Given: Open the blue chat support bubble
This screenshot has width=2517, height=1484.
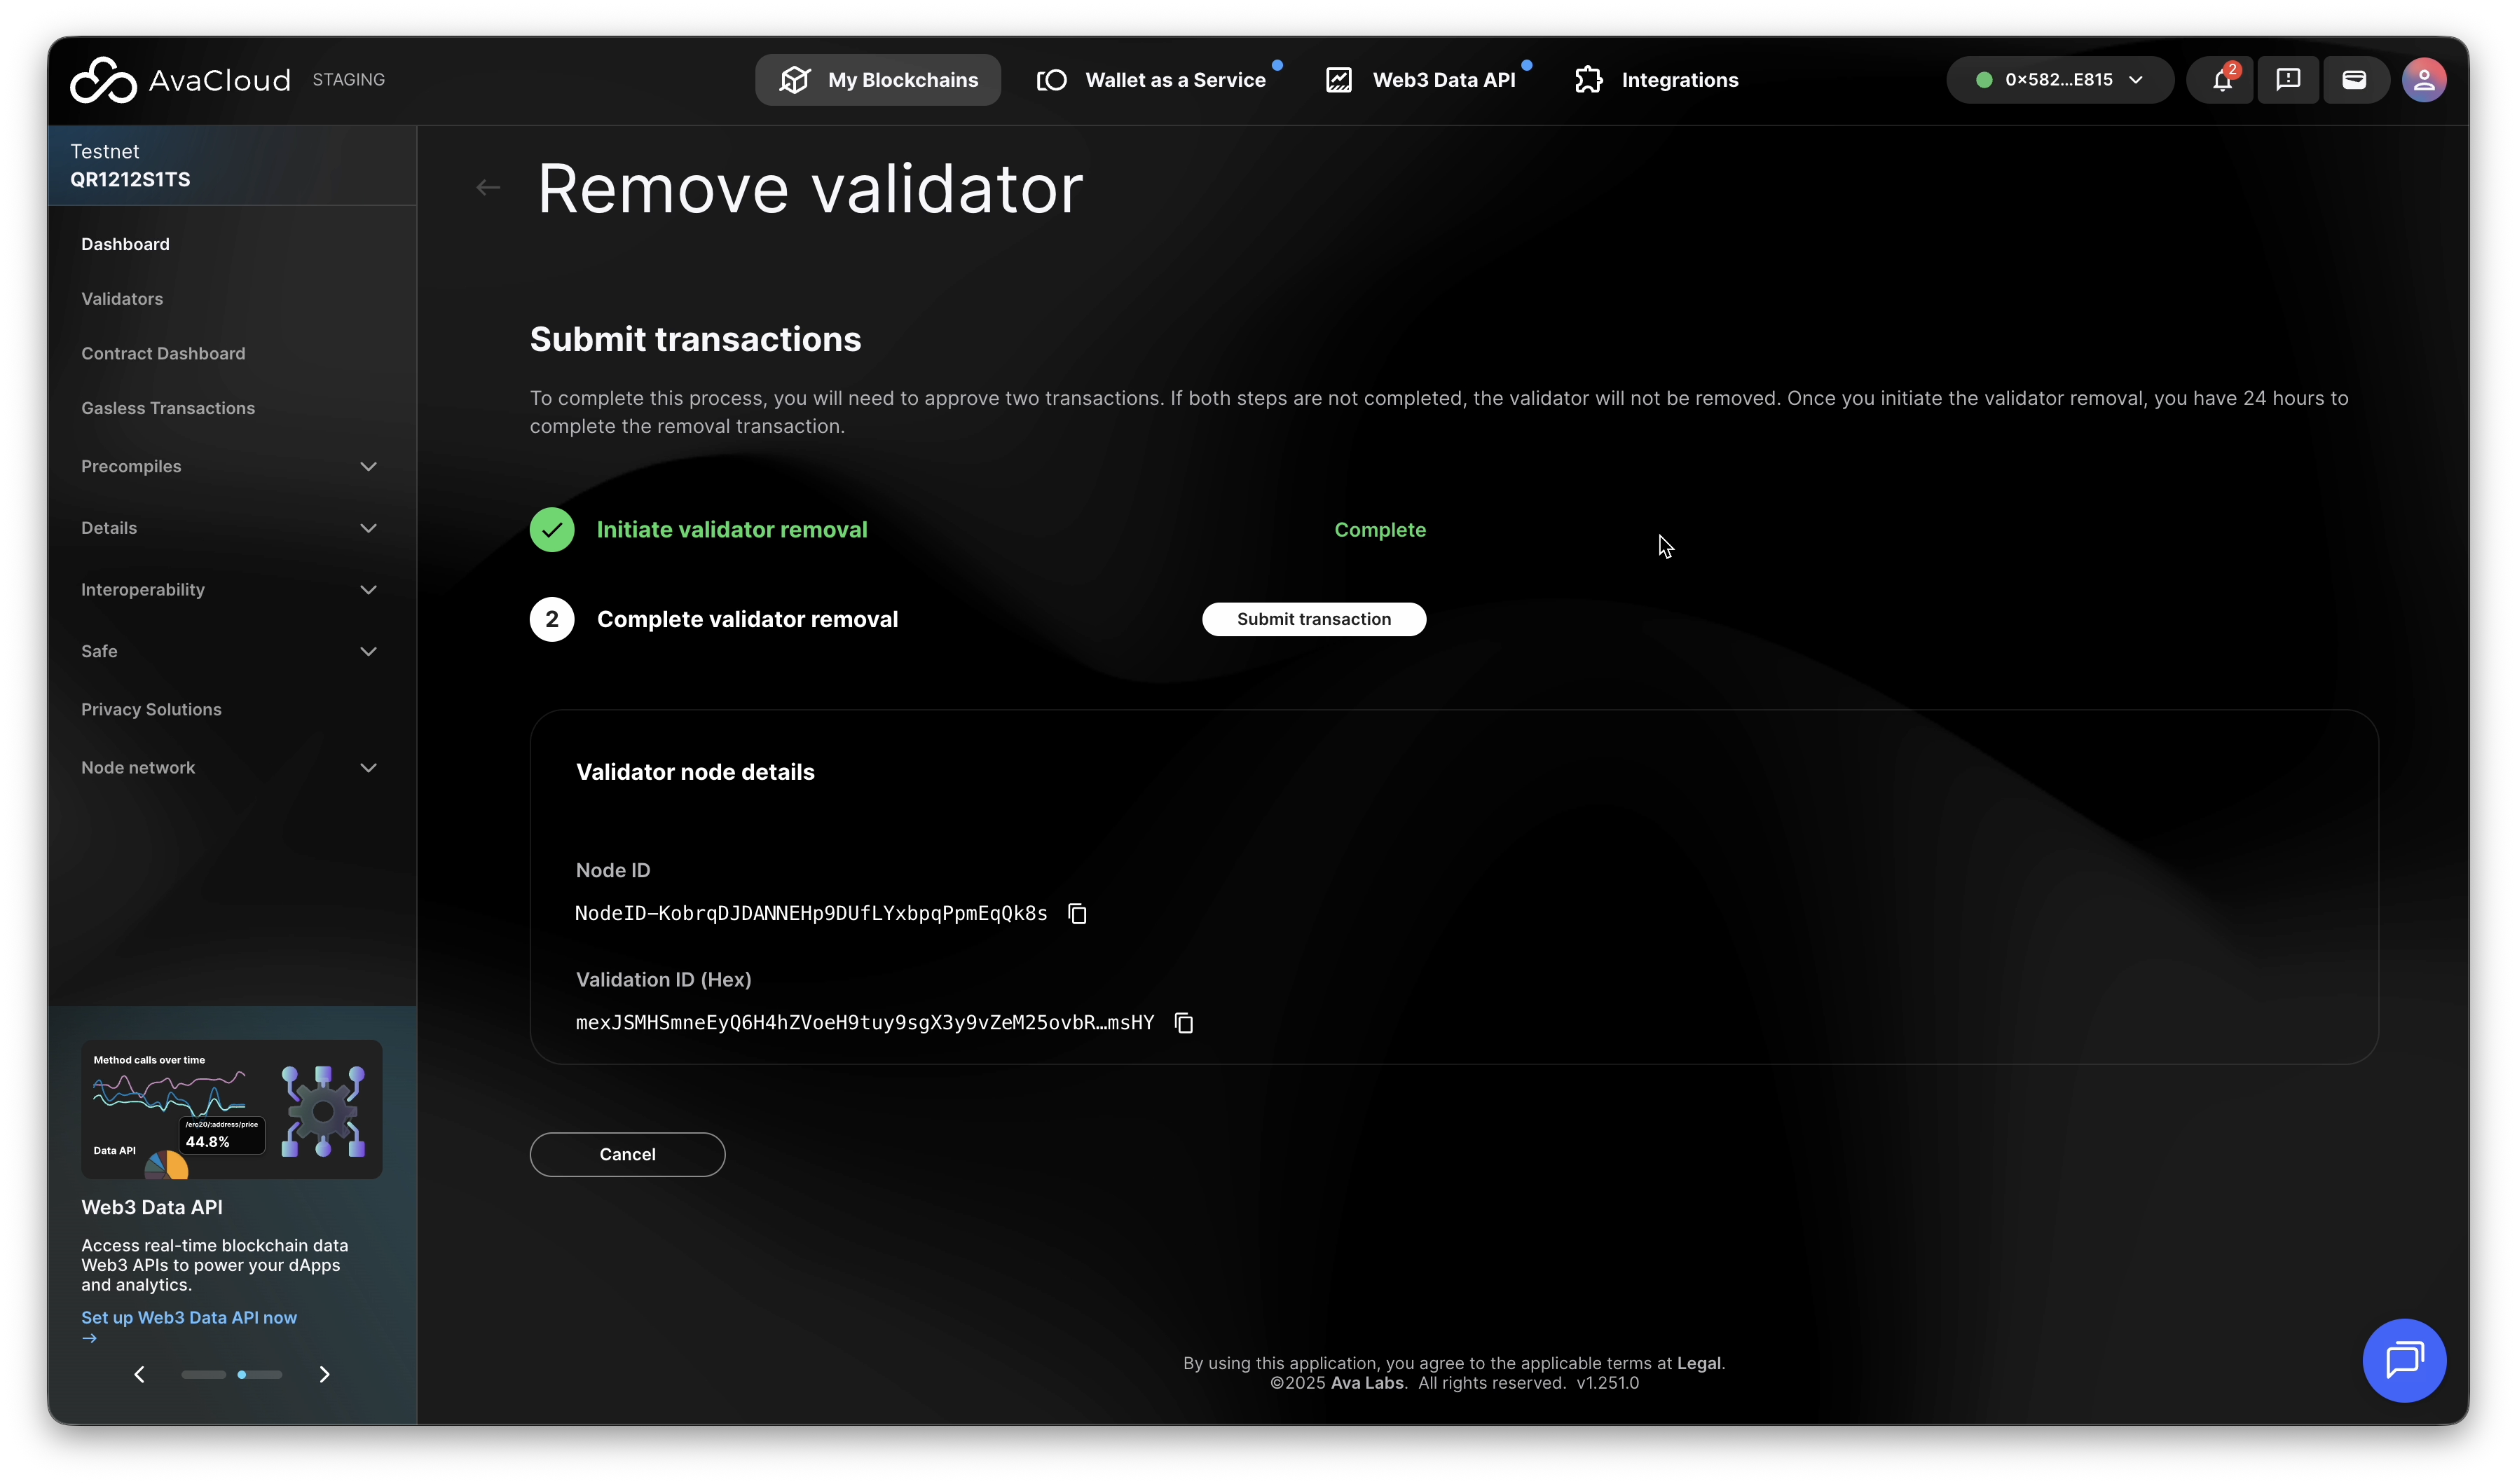Looking at the screenshot, I should pos(2403,1360).
